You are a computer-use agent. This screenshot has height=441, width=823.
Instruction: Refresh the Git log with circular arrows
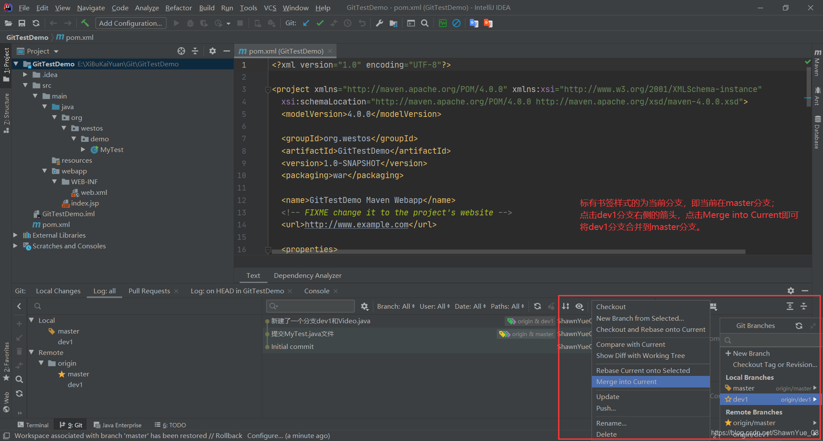[538, 306]
